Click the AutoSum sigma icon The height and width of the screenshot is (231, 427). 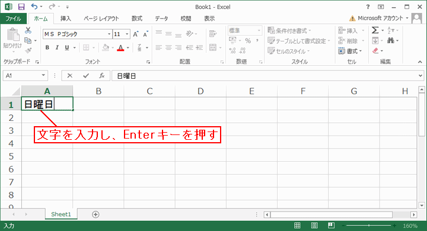375,30
